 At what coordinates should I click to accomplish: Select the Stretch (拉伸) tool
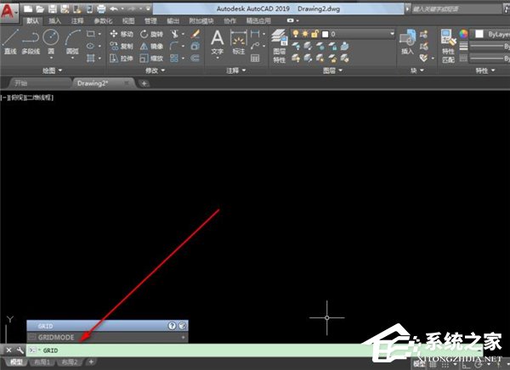point(122,59)
